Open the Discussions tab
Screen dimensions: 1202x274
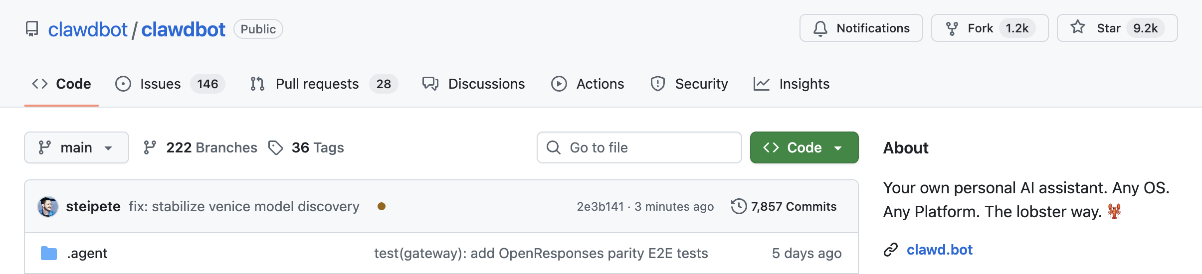(x=486, y=84)
